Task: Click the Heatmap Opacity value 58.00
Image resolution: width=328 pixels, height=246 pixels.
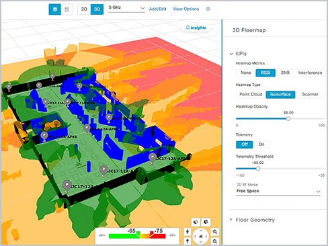Action: point(288,112)
